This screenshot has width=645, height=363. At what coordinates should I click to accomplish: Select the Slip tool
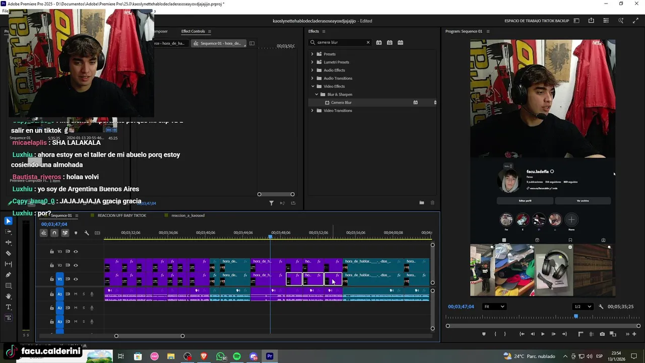(8, 264)
